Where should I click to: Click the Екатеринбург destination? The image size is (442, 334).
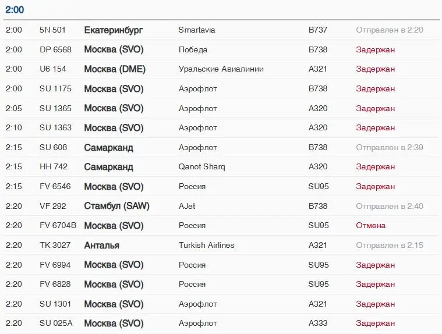[113, 30]
